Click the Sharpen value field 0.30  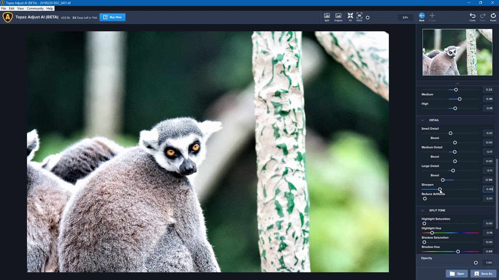pyautogui.click(x=488, y=189)
